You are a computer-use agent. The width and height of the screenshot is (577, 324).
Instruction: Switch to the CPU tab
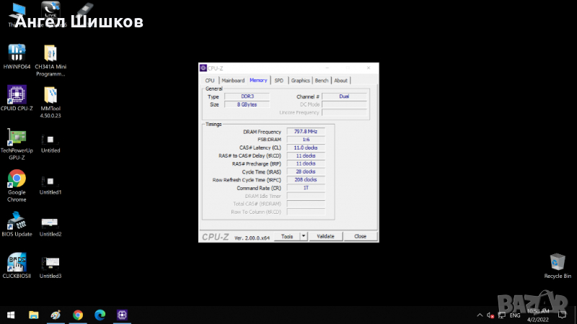pos(210,81)
